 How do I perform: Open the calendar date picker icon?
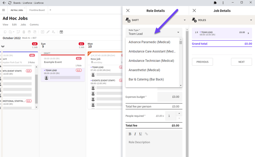61,32
